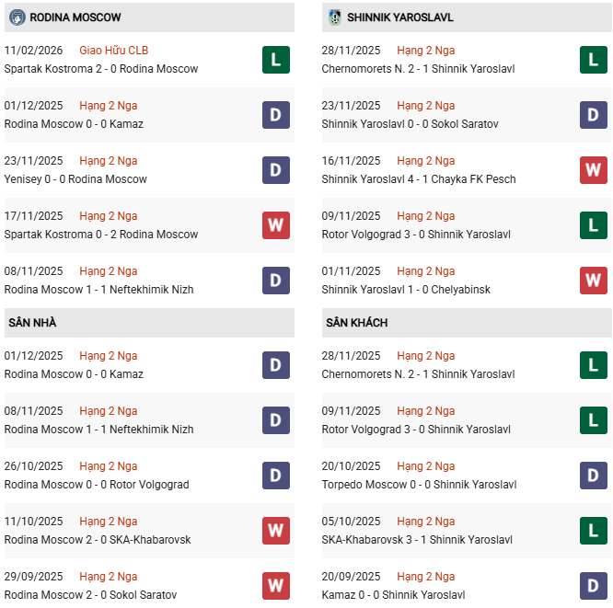This screenshot has height=608, width=613.
Task: Click the red W badge for Shinnik 4-1 Chayka
Action: tap(594, 170)
